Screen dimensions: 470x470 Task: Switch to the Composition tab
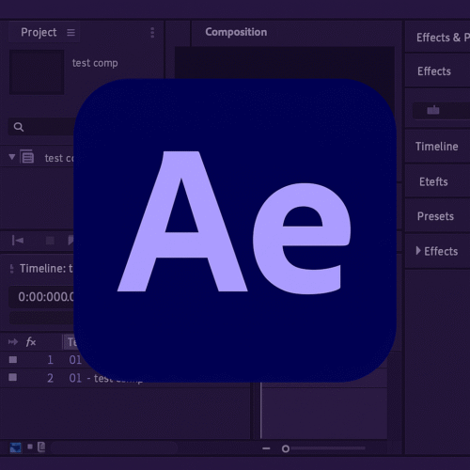pyautogui.click(x=236, y=32)
